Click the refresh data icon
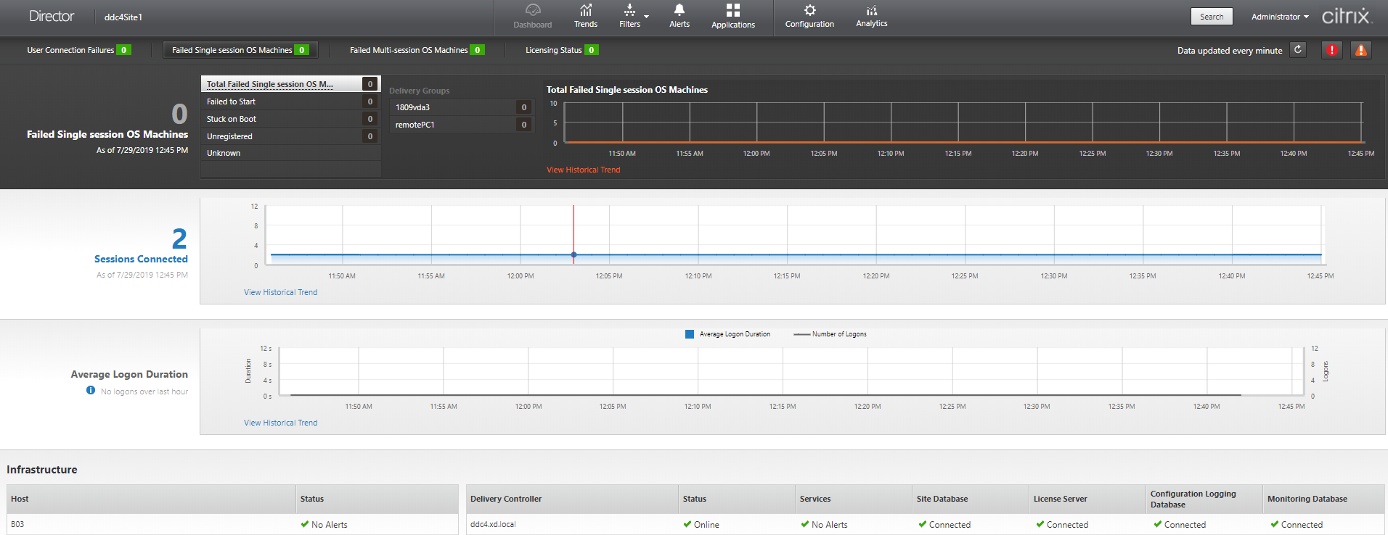 [1298, 50]
